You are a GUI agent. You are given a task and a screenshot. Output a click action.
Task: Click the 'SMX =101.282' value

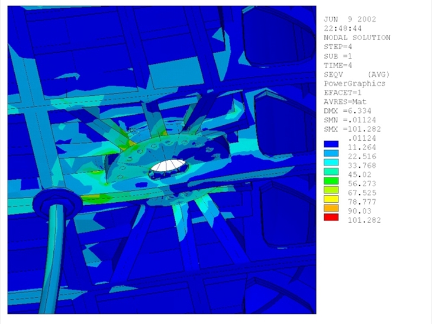(x=352, y=129)
